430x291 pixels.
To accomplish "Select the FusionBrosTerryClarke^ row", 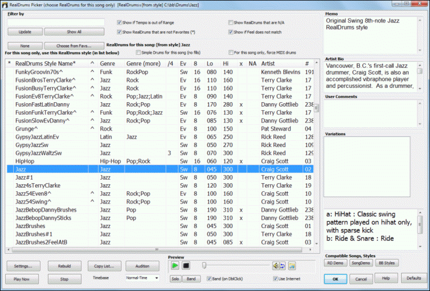I will pyautogui.click(x=160, y=80).
